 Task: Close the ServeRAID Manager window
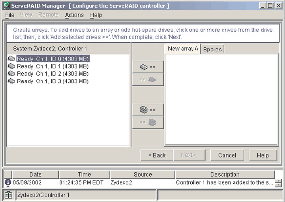click(x=278, y=6)
